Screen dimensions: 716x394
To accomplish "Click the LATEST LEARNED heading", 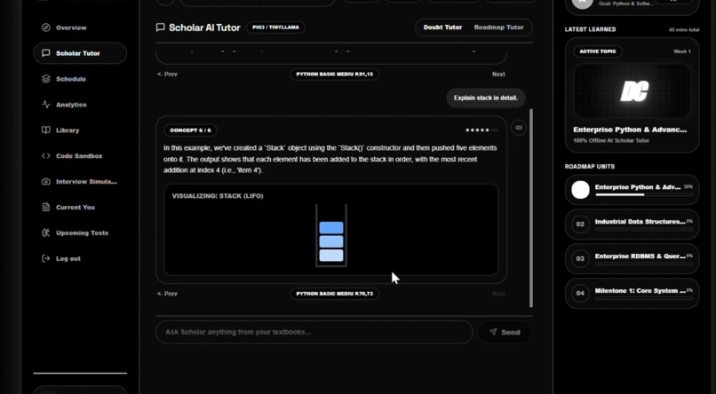I will [x=590, y=29].
